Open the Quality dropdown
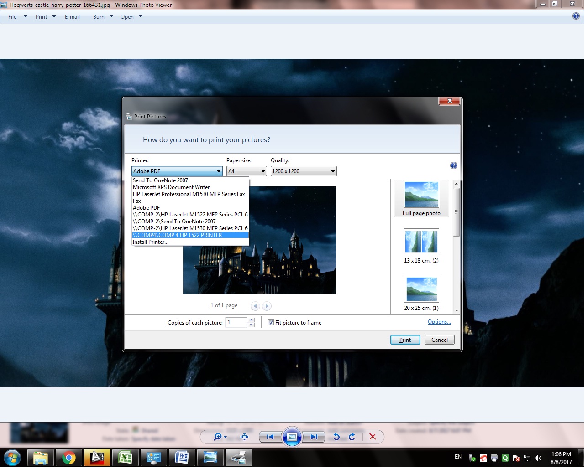 (x=303, y=171)
